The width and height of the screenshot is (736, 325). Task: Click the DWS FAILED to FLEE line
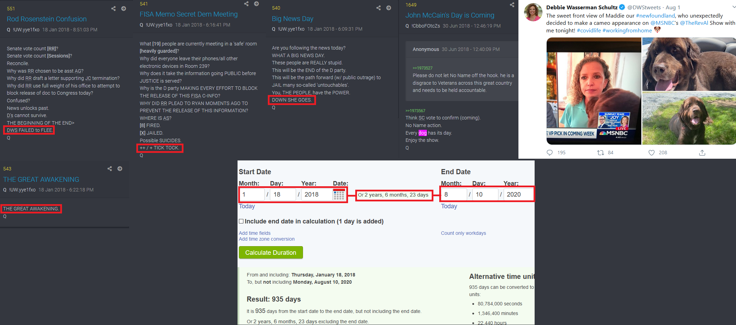[30, 130]
